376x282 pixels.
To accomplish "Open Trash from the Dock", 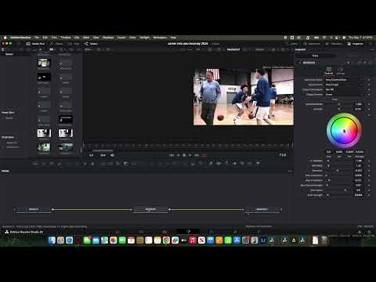I will pyautogui.click(x=324, y=240).
